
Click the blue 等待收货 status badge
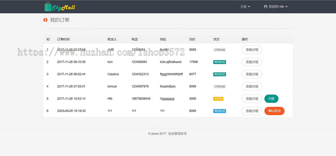click(x=220, y=111)
